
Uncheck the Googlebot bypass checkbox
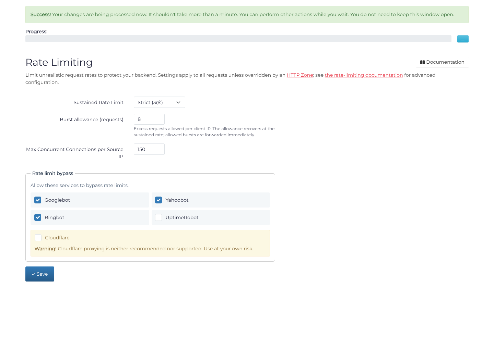(x=38, y=200)
